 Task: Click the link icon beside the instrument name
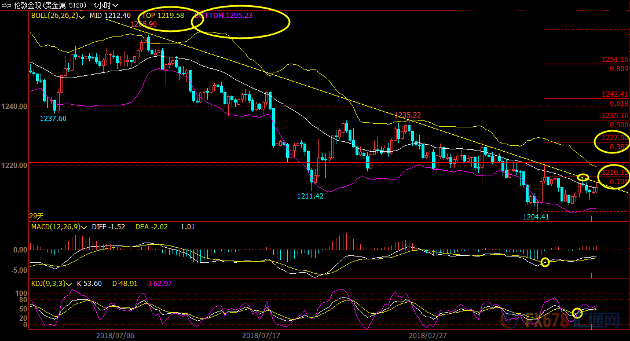[6, 5]
